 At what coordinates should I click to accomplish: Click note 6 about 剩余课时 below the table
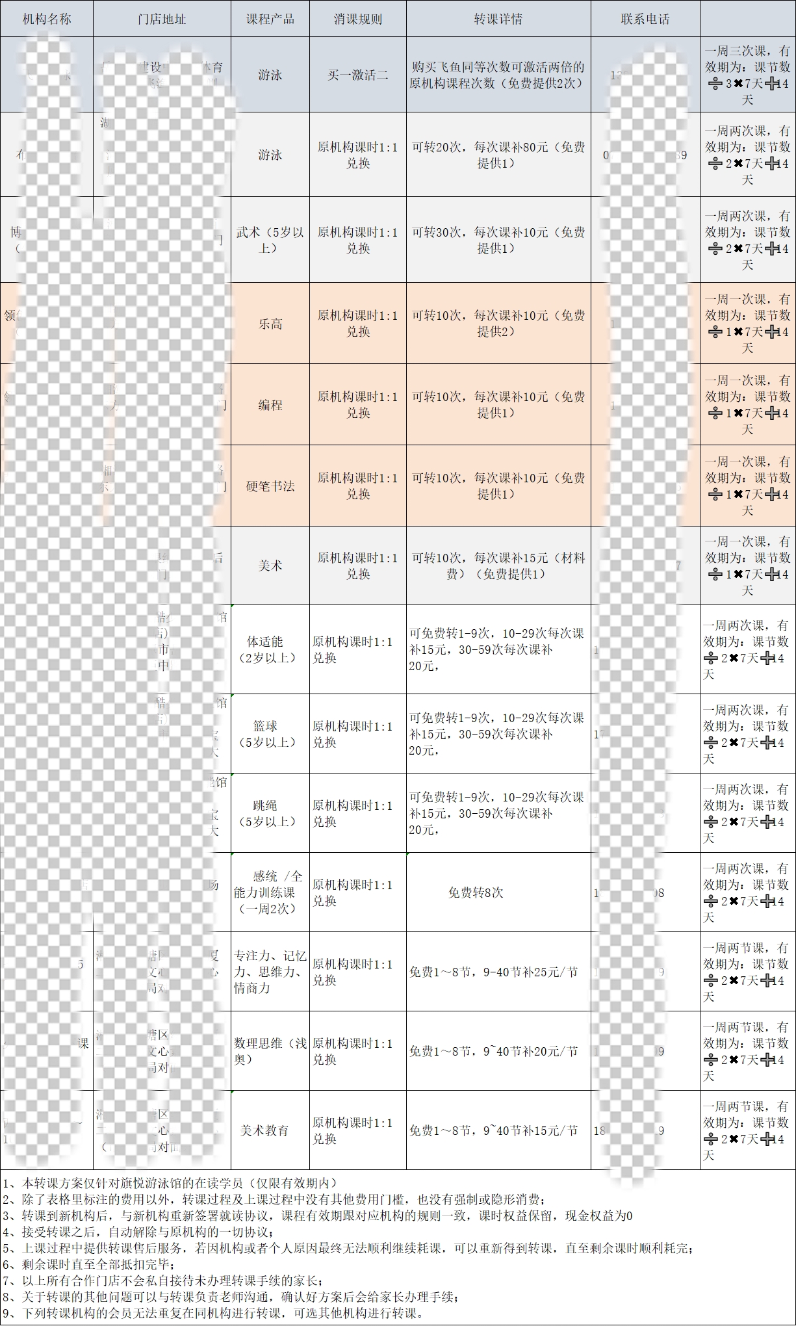point(89,1264)
